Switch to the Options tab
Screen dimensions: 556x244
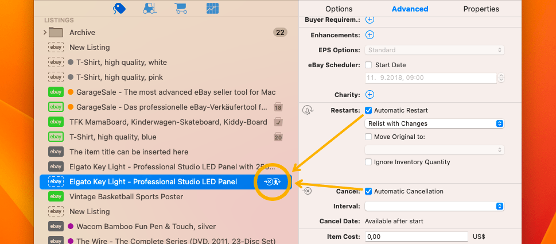pos(339,9)
